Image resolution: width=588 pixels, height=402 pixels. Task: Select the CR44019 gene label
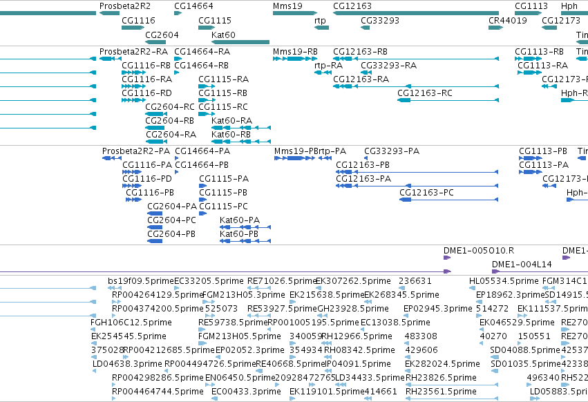coord(508,20)
